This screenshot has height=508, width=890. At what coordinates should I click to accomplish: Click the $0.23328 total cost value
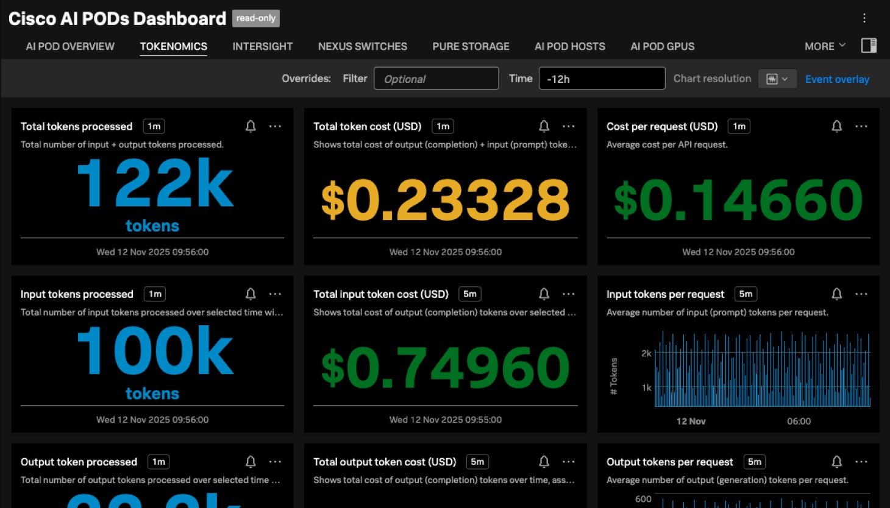(x=446, y=200)
